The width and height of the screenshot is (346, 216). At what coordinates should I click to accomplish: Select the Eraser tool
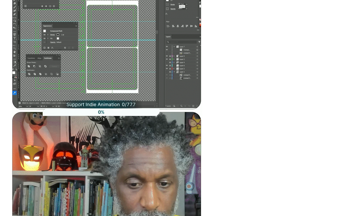(14, 3)
